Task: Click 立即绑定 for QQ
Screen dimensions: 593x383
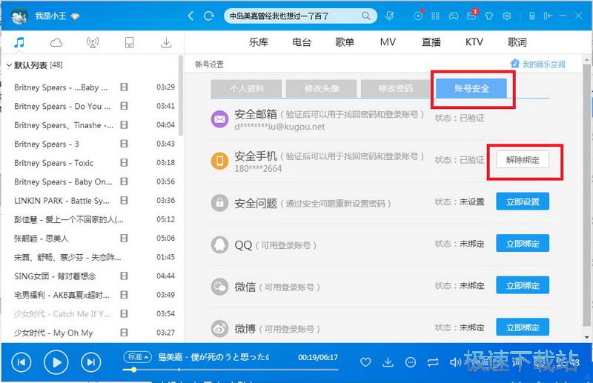Action: (523, 244)
